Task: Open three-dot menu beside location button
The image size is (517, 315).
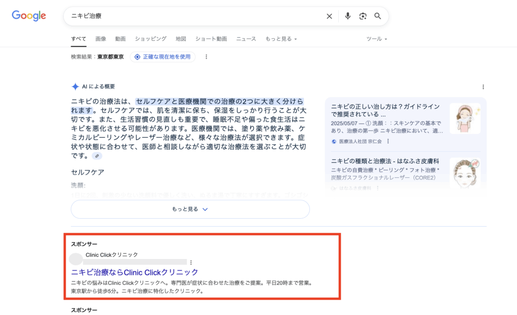Action: pyautogui.click(x=206, y=57)
